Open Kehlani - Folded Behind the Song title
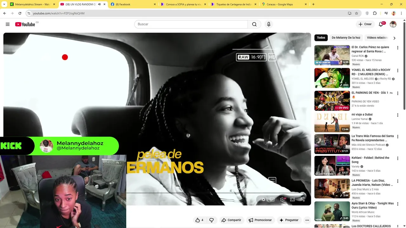The height and width of the screenshot is (228, 406). pos(370,160)
